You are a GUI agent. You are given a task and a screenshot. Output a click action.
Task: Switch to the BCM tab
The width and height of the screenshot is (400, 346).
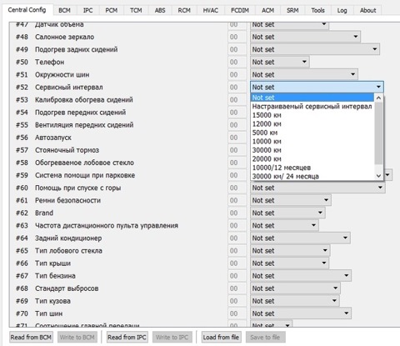click(x=64, y=10)
